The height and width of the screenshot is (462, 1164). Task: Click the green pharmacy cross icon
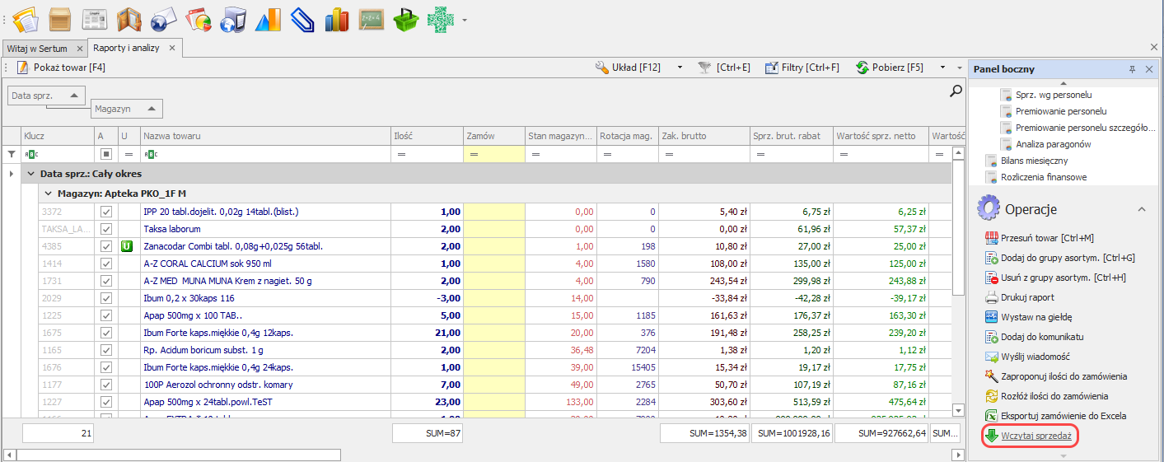point(441,19)
